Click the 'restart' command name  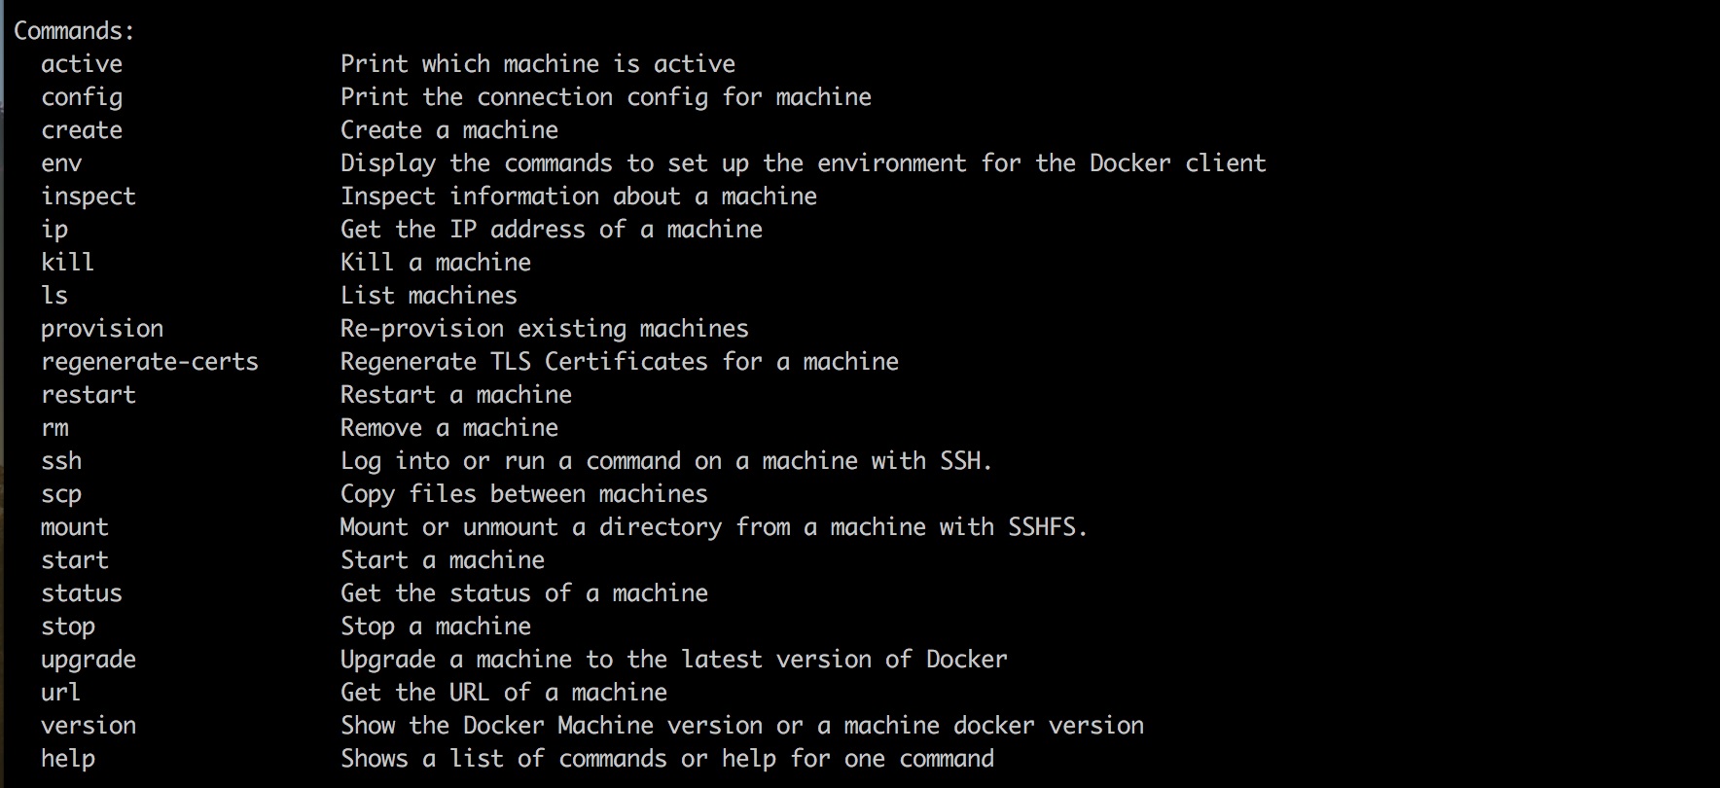(x=89, y=395)
